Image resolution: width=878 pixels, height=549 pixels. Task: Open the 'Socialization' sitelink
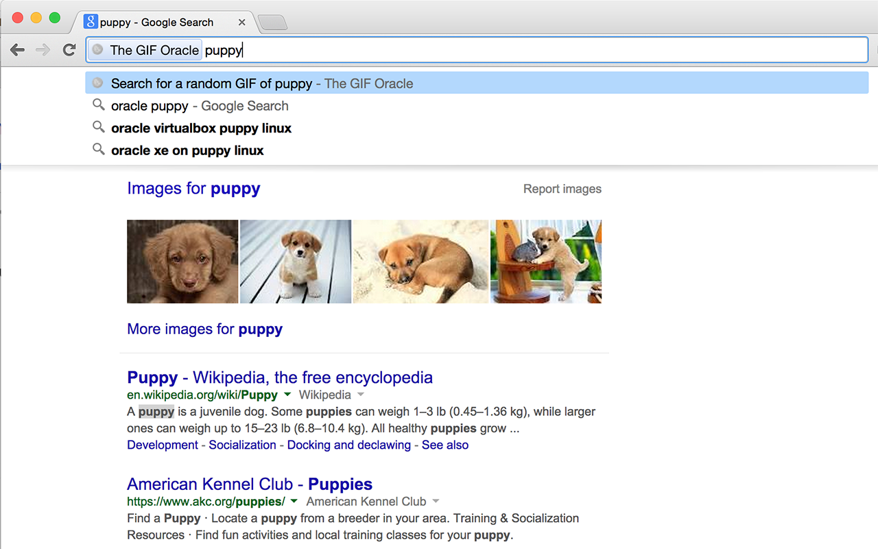242,445
